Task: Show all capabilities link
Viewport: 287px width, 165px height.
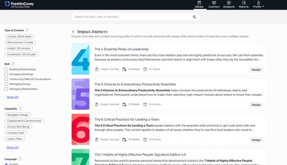Action: point(12,147)
